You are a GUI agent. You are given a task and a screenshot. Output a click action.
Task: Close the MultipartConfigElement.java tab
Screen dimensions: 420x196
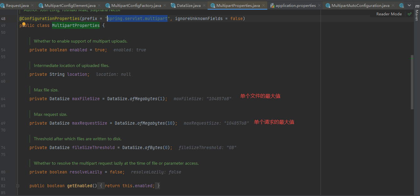(99, 5)
